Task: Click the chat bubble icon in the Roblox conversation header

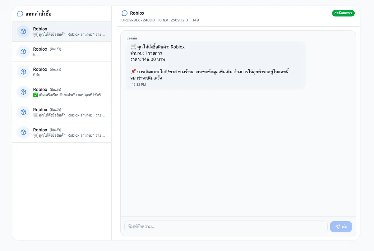Action: click(x=125, y=13)
